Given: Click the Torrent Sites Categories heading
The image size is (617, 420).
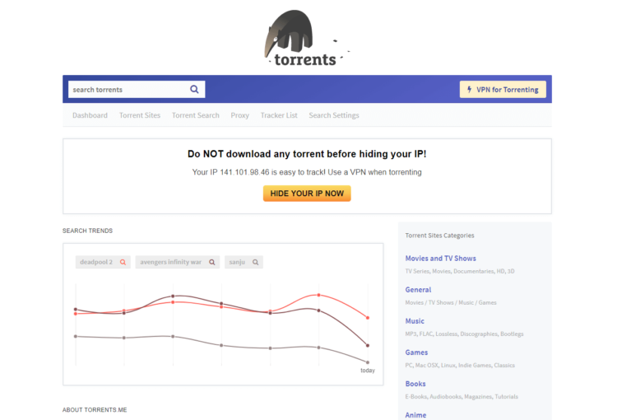Looking at the screenshot, I should click(439, 236).
